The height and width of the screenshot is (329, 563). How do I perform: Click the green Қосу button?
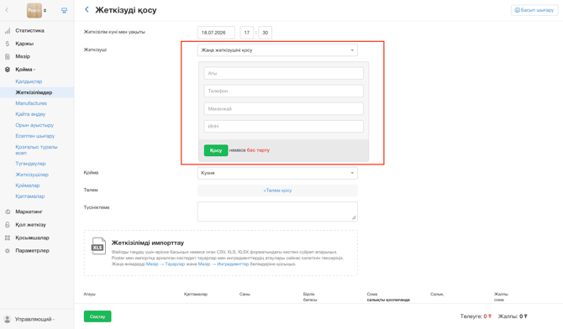click(216, 150)
